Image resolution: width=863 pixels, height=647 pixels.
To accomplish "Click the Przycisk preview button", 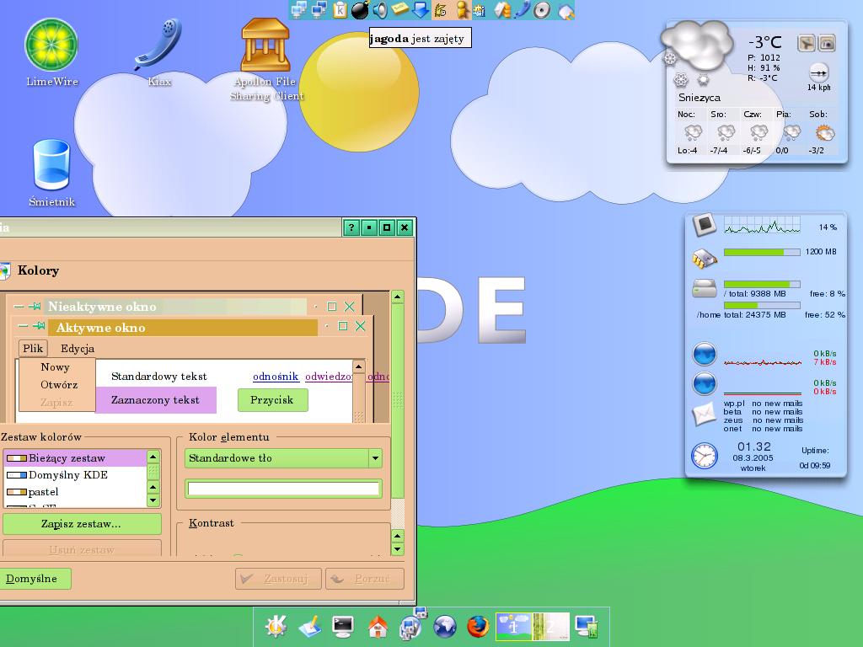I will coord(272,400).
